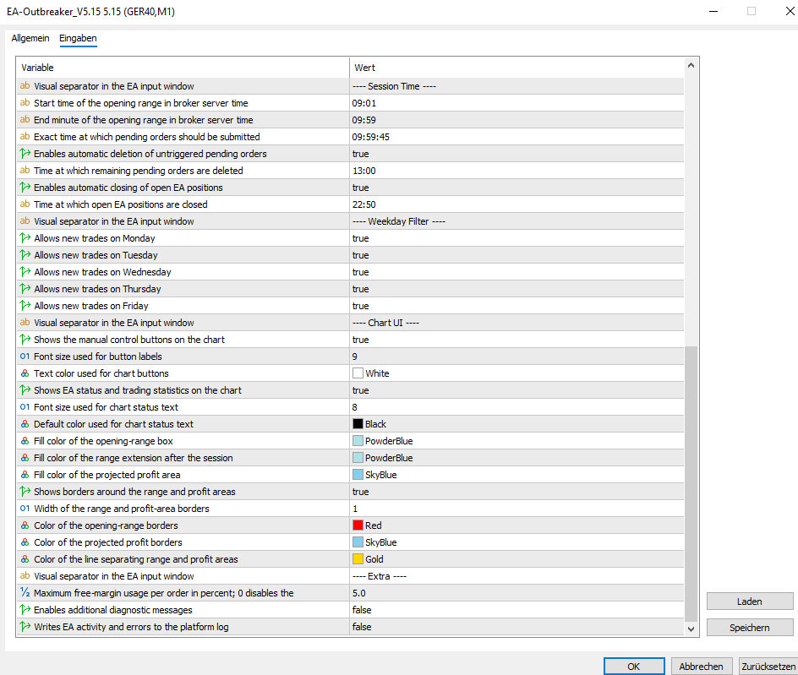Click the color icon beside Color of the opening-range borders
This screenshot has height=675, width=798.
pyautogui.click(x=25, y=525)
